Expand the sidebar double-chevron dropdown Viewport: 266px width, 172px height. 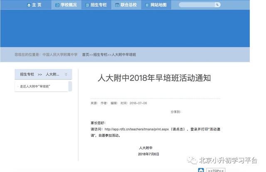[66, 74]
